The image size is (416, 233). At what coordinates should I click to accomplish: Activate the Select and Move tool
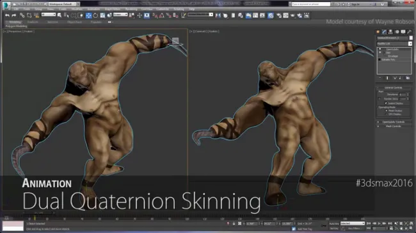88,15
